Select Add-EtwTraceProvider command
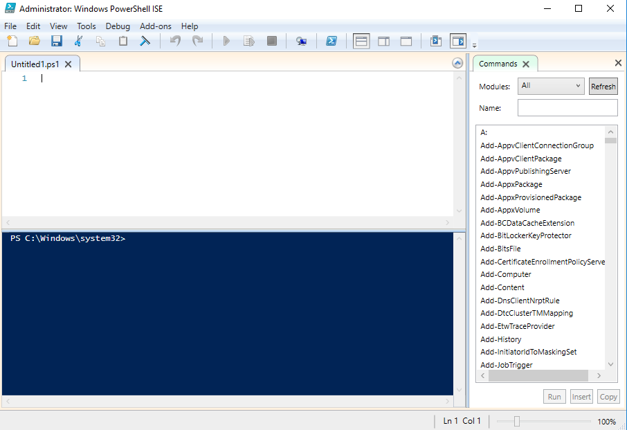Image resolution: width=627 pixels, height=430 pixels. tap(518, 326)
